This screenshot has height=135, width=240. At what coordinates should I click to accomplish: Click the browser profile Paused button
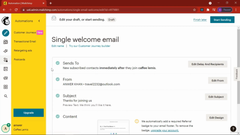click(x=225, y=10)
